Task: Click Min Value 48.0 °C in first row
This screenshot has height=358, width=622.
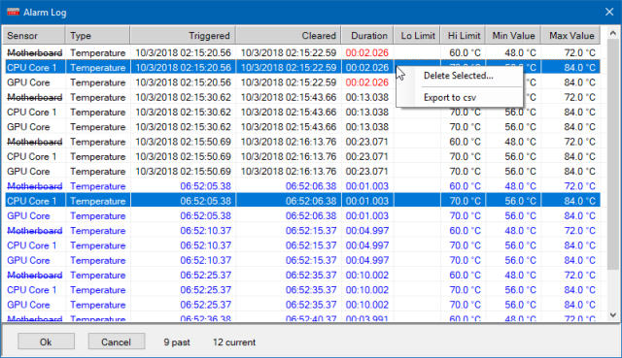Action: click(520, 52)
